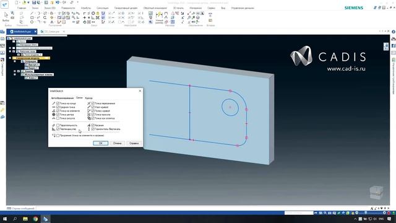The image size is (396, 223).
Task: Toggle the Точка на элементе checkbox
Action: 58,111
